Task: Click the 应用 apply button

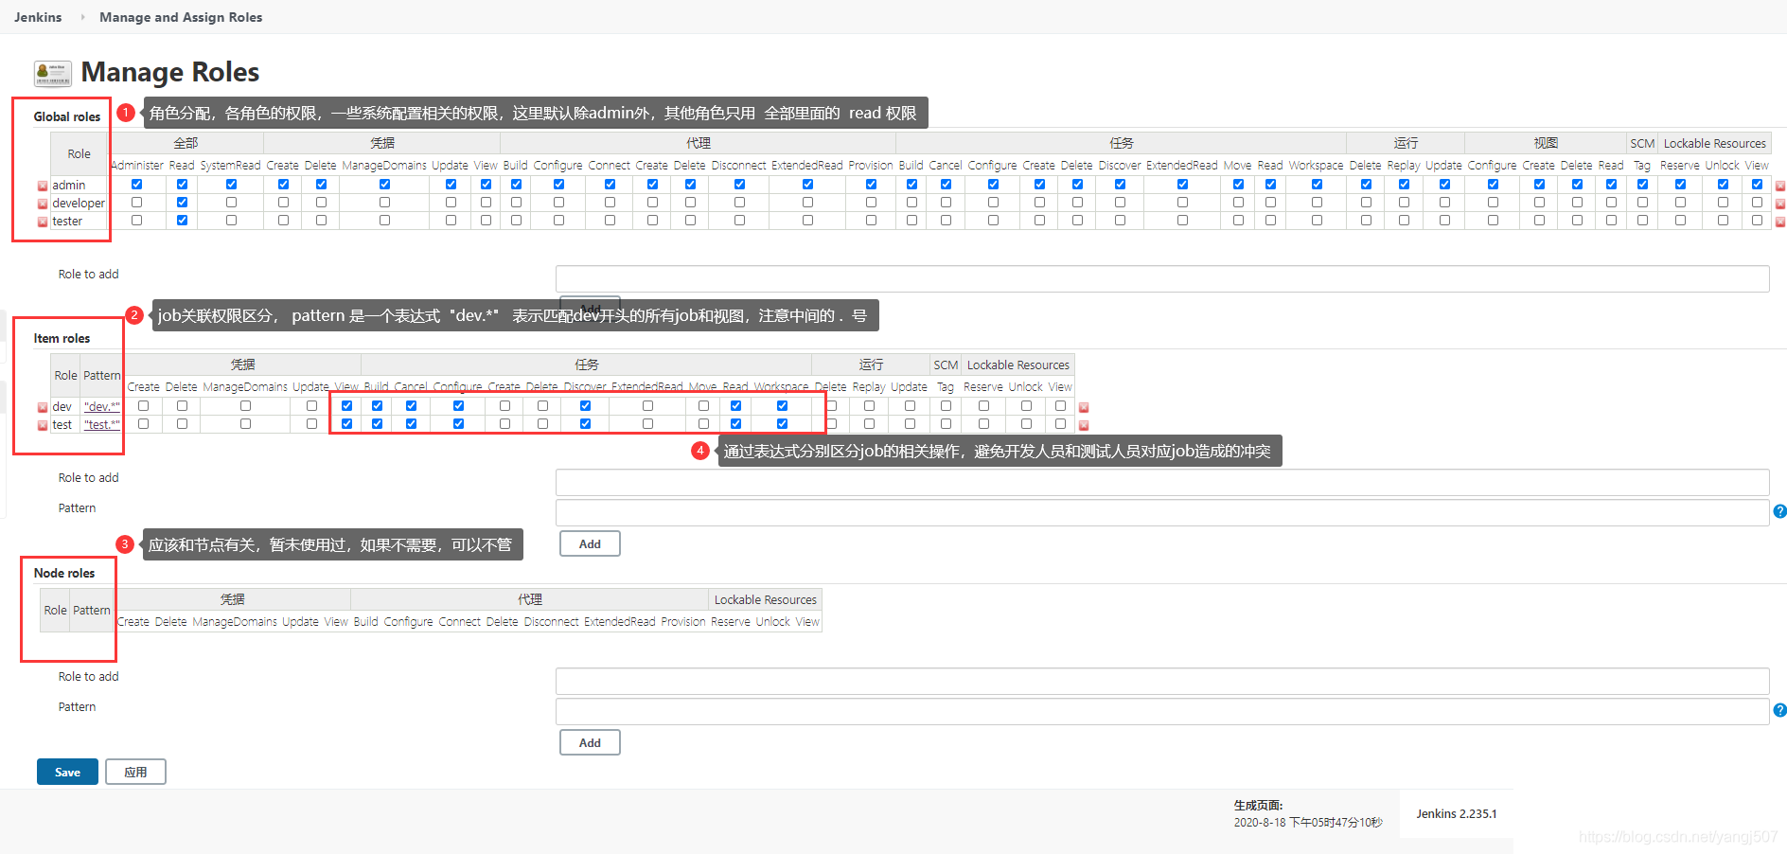Action: [135, 771]
